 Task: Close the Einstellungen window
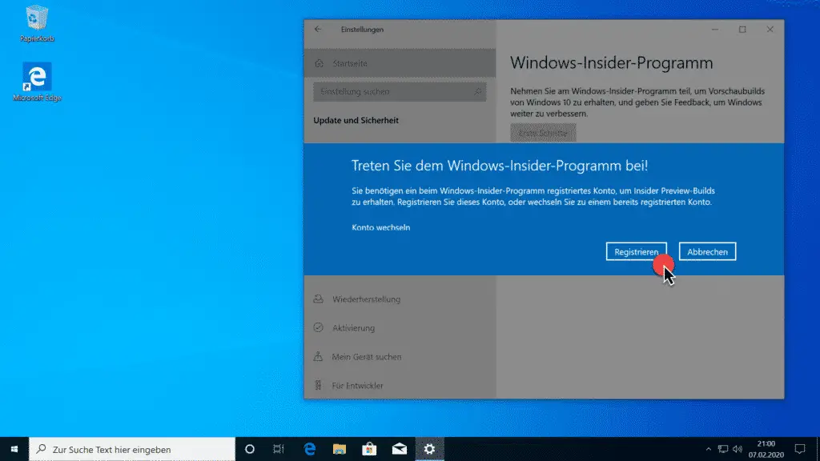[x=770, y=30]
